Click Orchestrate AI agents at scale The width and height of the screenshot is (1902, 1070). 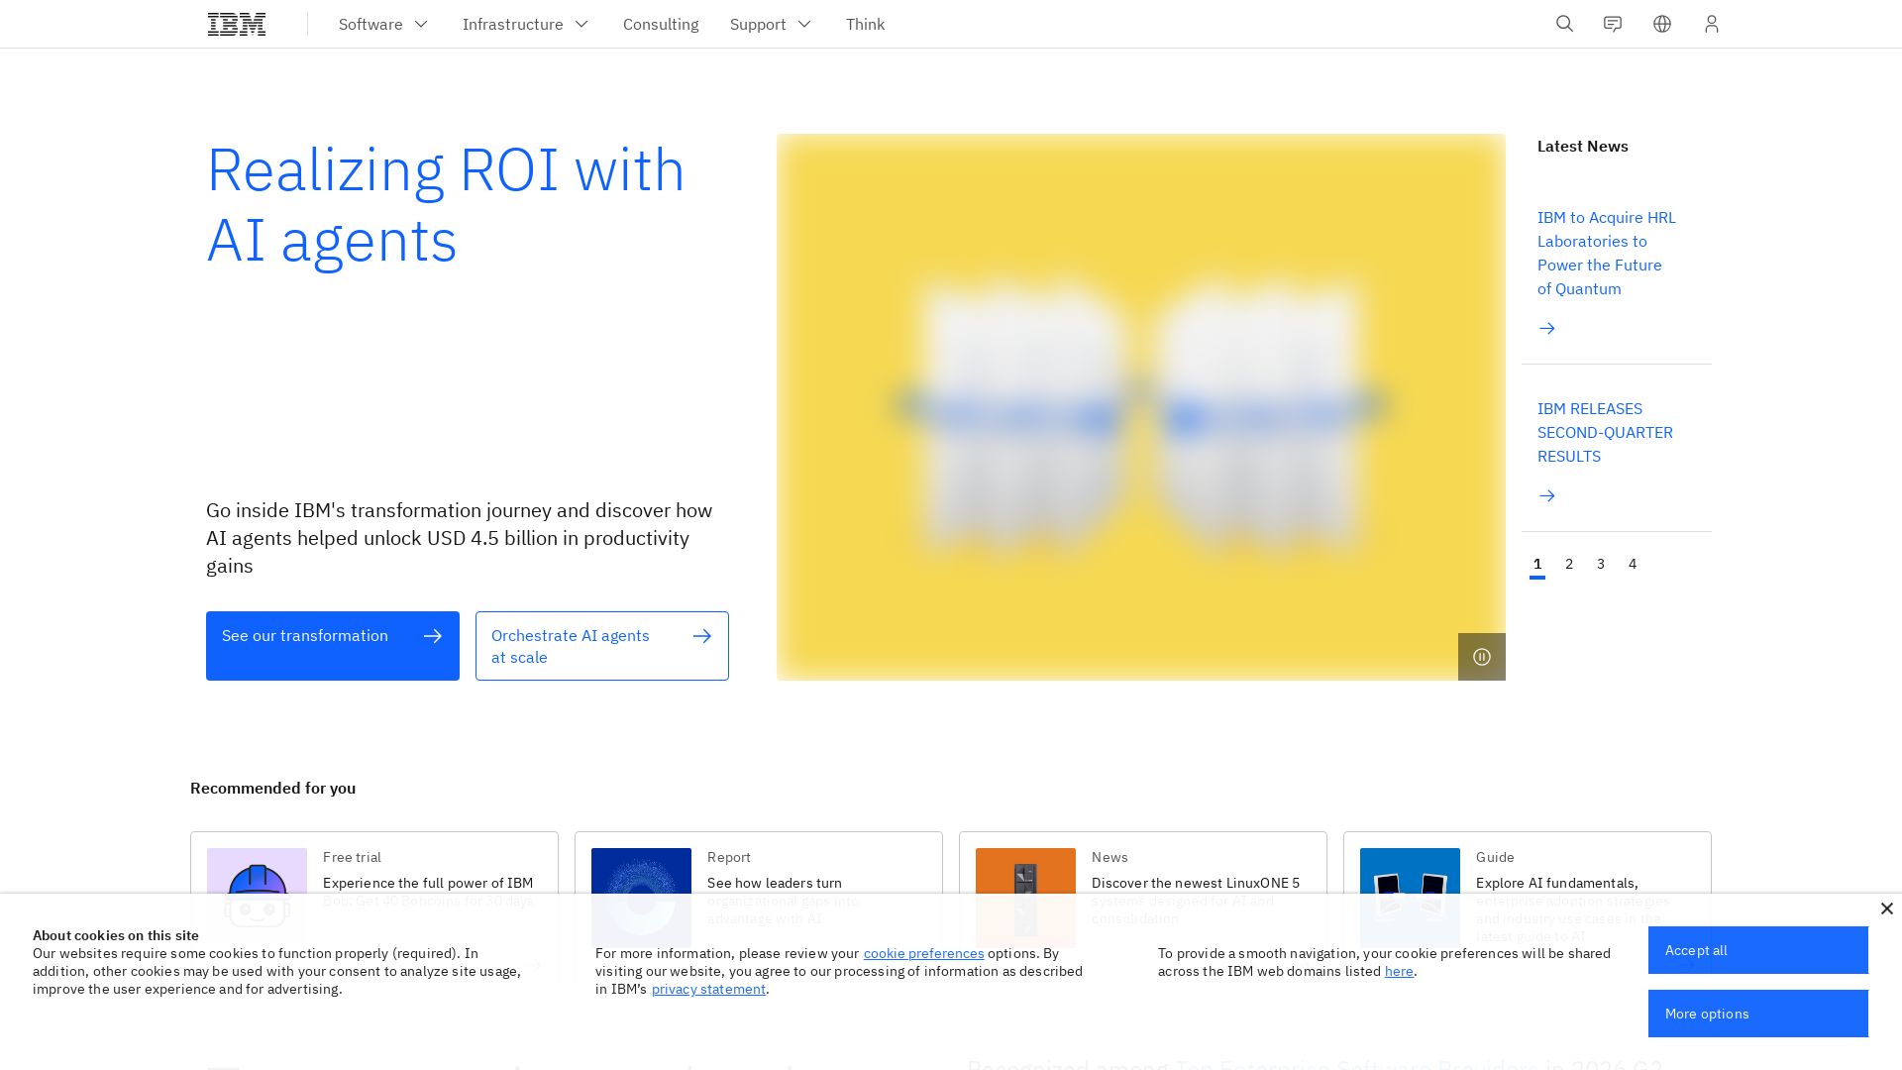(x=602, y=646)
